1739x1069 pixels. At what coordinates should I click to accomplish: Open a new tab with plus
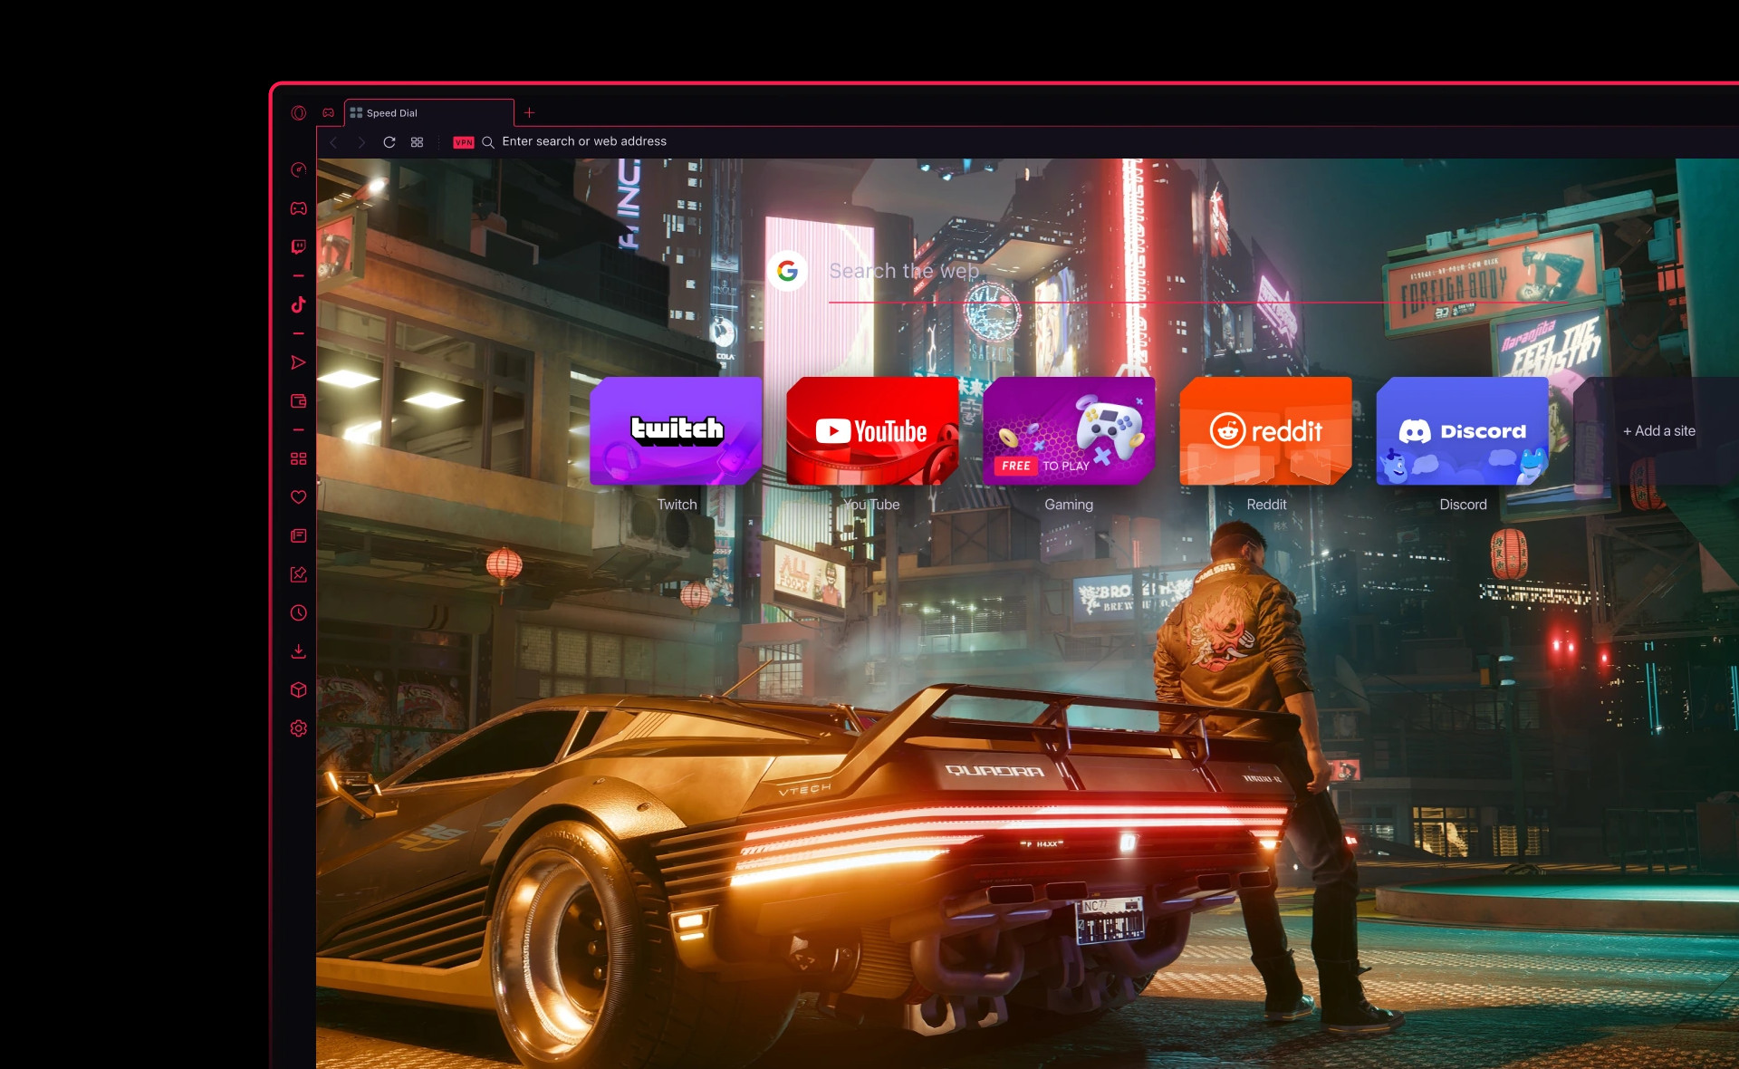530,113
